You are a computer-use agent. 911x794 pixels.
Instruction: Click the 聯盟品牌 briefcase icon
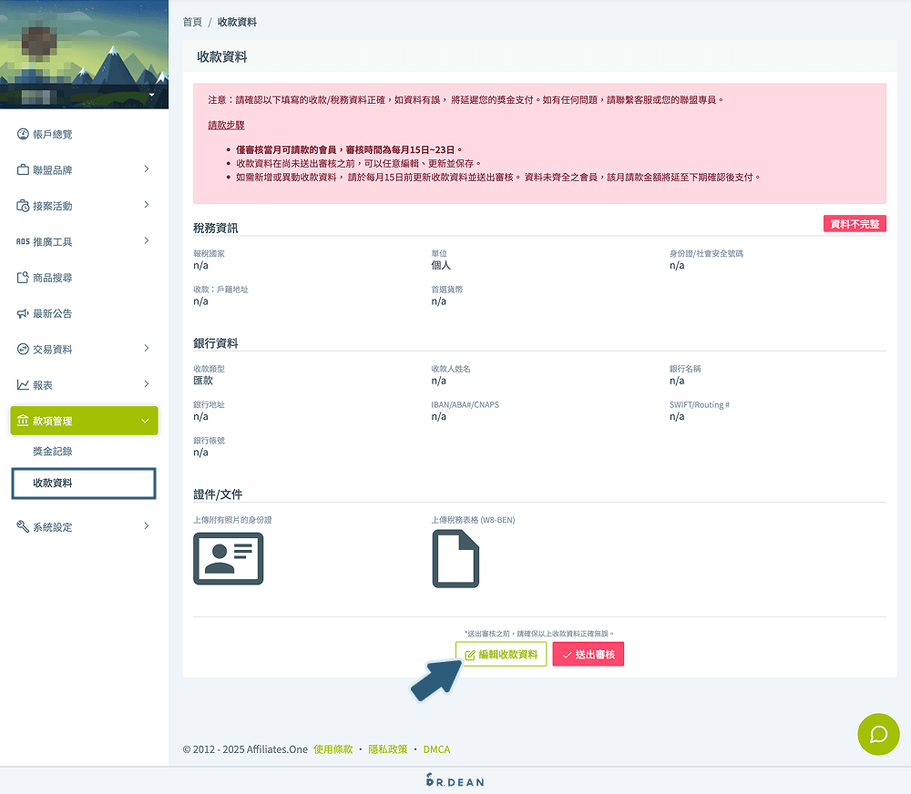tap(23, 170)
